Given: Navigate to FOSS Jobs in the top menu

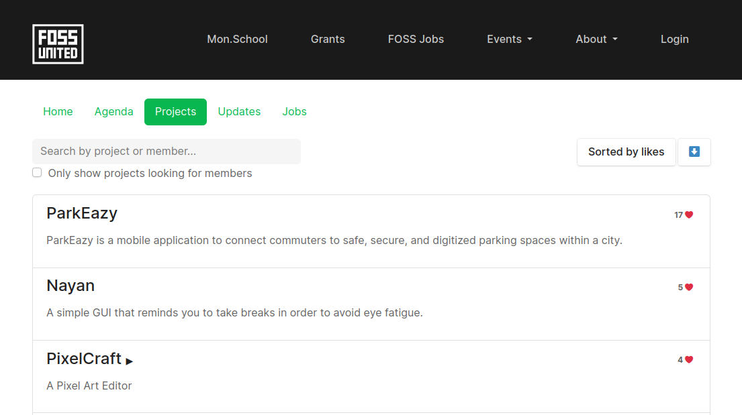Looking at the screenshot, I should [416, 39].
